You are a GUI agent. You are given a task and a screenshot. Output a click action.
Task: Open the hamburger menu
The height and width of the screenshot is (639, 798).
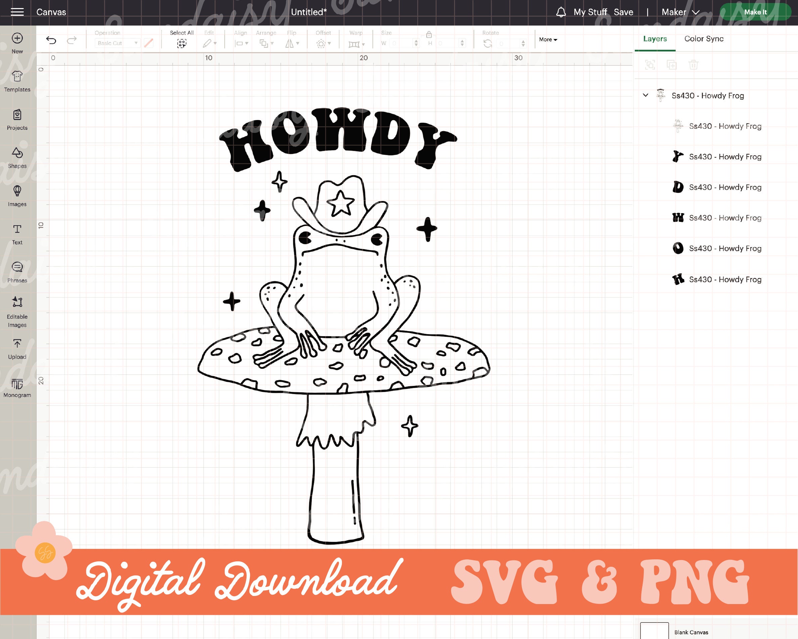17,11
